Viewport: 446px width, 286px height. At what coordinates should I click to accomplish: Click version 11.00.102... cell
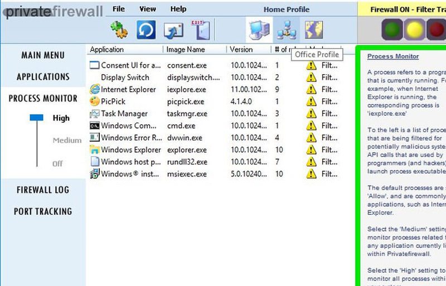249,90
